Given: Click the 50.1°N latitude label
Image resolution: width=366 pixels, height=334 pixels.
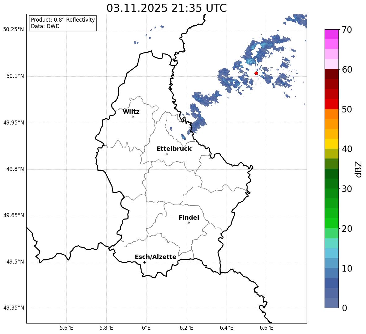Looking at the screenshot, I should [15, 76].
